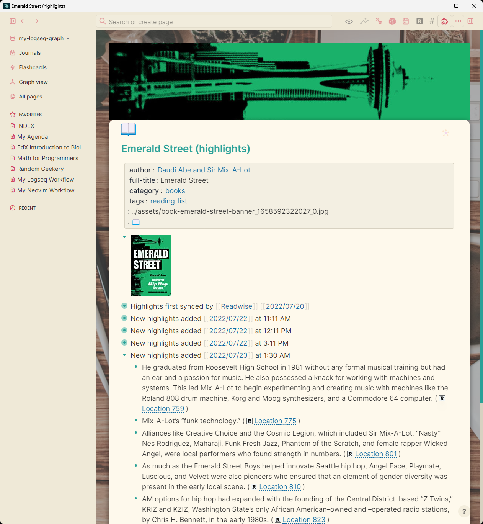The height and width of the screenshot is (524, 483).
Task: Open 2022/07/22 link on the 3:11 PM line
Action: pos(228,343)
